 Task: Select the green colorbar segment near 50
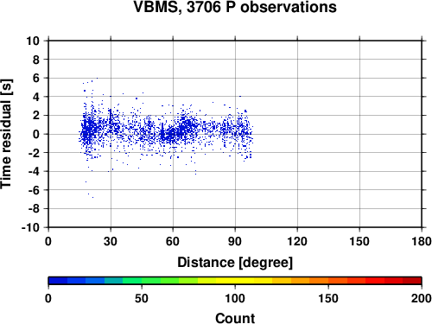click(142, 281)
